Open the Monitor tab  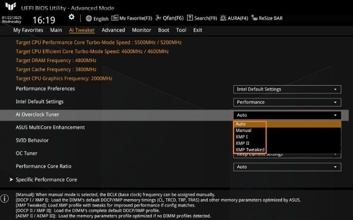tap(141, 30)
